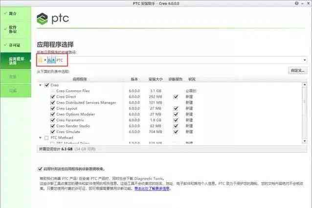Check the PTC Mathcad group checkbox

[46, 138]
